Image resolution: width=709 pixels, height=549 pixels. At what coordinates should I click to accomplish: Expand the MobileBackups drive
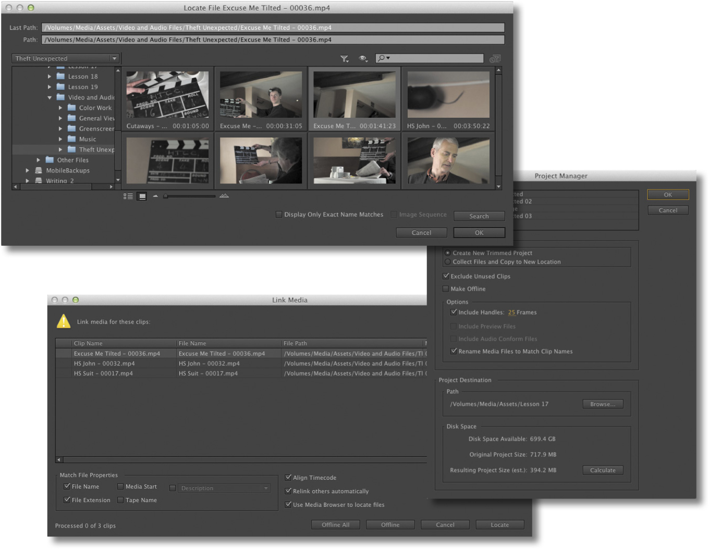pyautogui.click(x=28, y=170)
